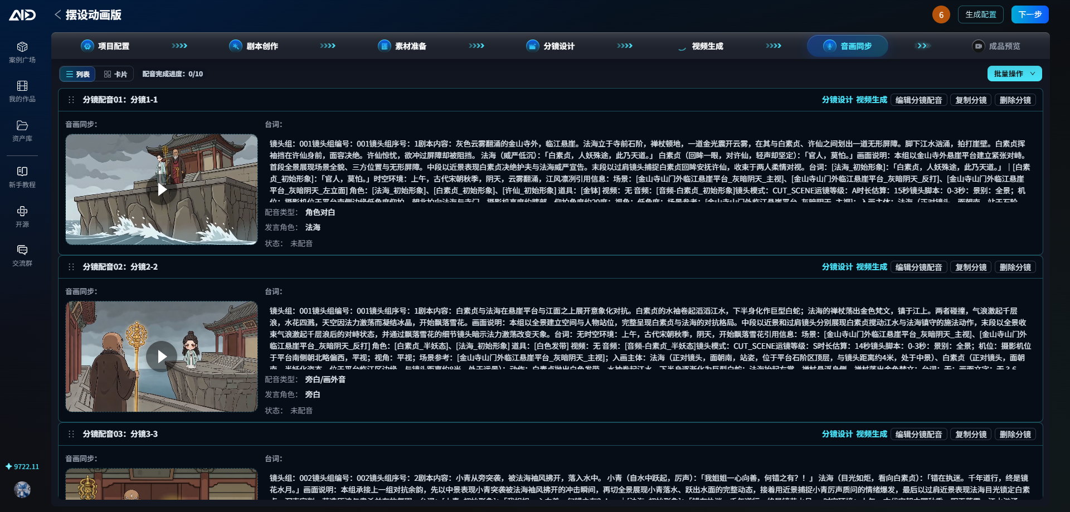Click 编辑分镜配音 for 分镜配音03
The height and width of the screenshot is (512, 1070).
pyautogui.click(x=919, y=435)
